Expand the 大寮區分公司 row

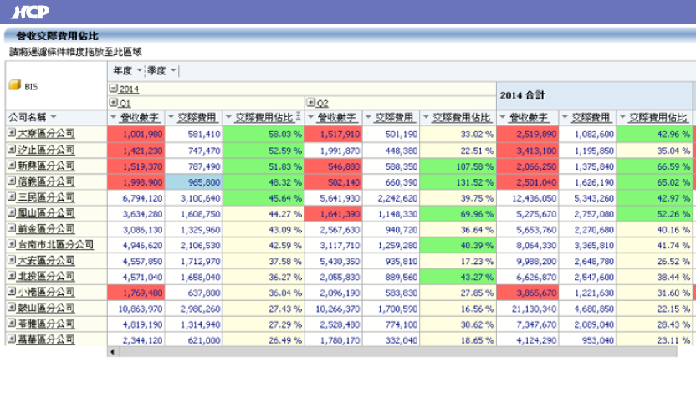[x=12, y=134]
